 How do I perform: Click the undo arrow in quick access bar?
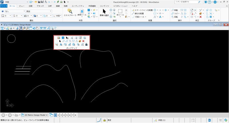point(49,2)
